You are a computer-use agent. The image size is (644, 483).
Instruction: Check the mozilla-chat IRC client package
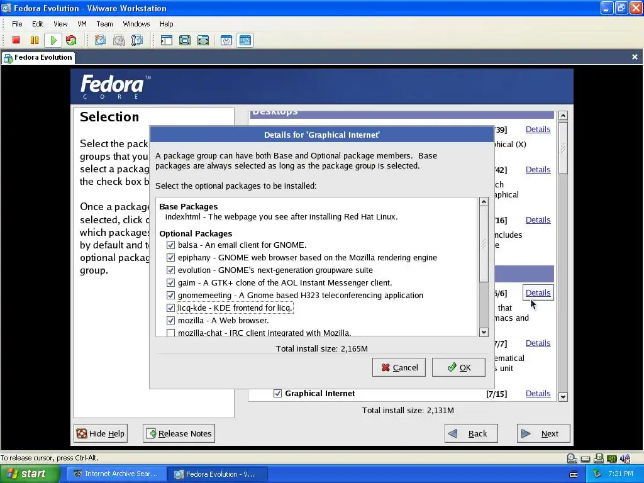170,333
